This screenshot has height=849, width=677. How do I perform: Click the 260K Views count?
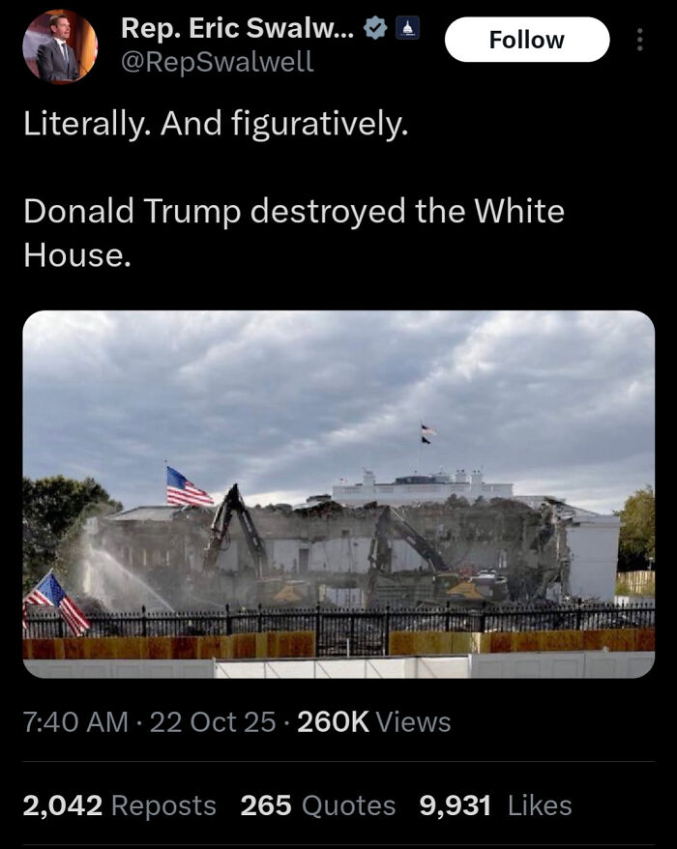click(x=373, y=721)
